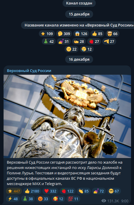Open the Верховный Суд России channel name link
134x205 pixels.
coord(29,71)
